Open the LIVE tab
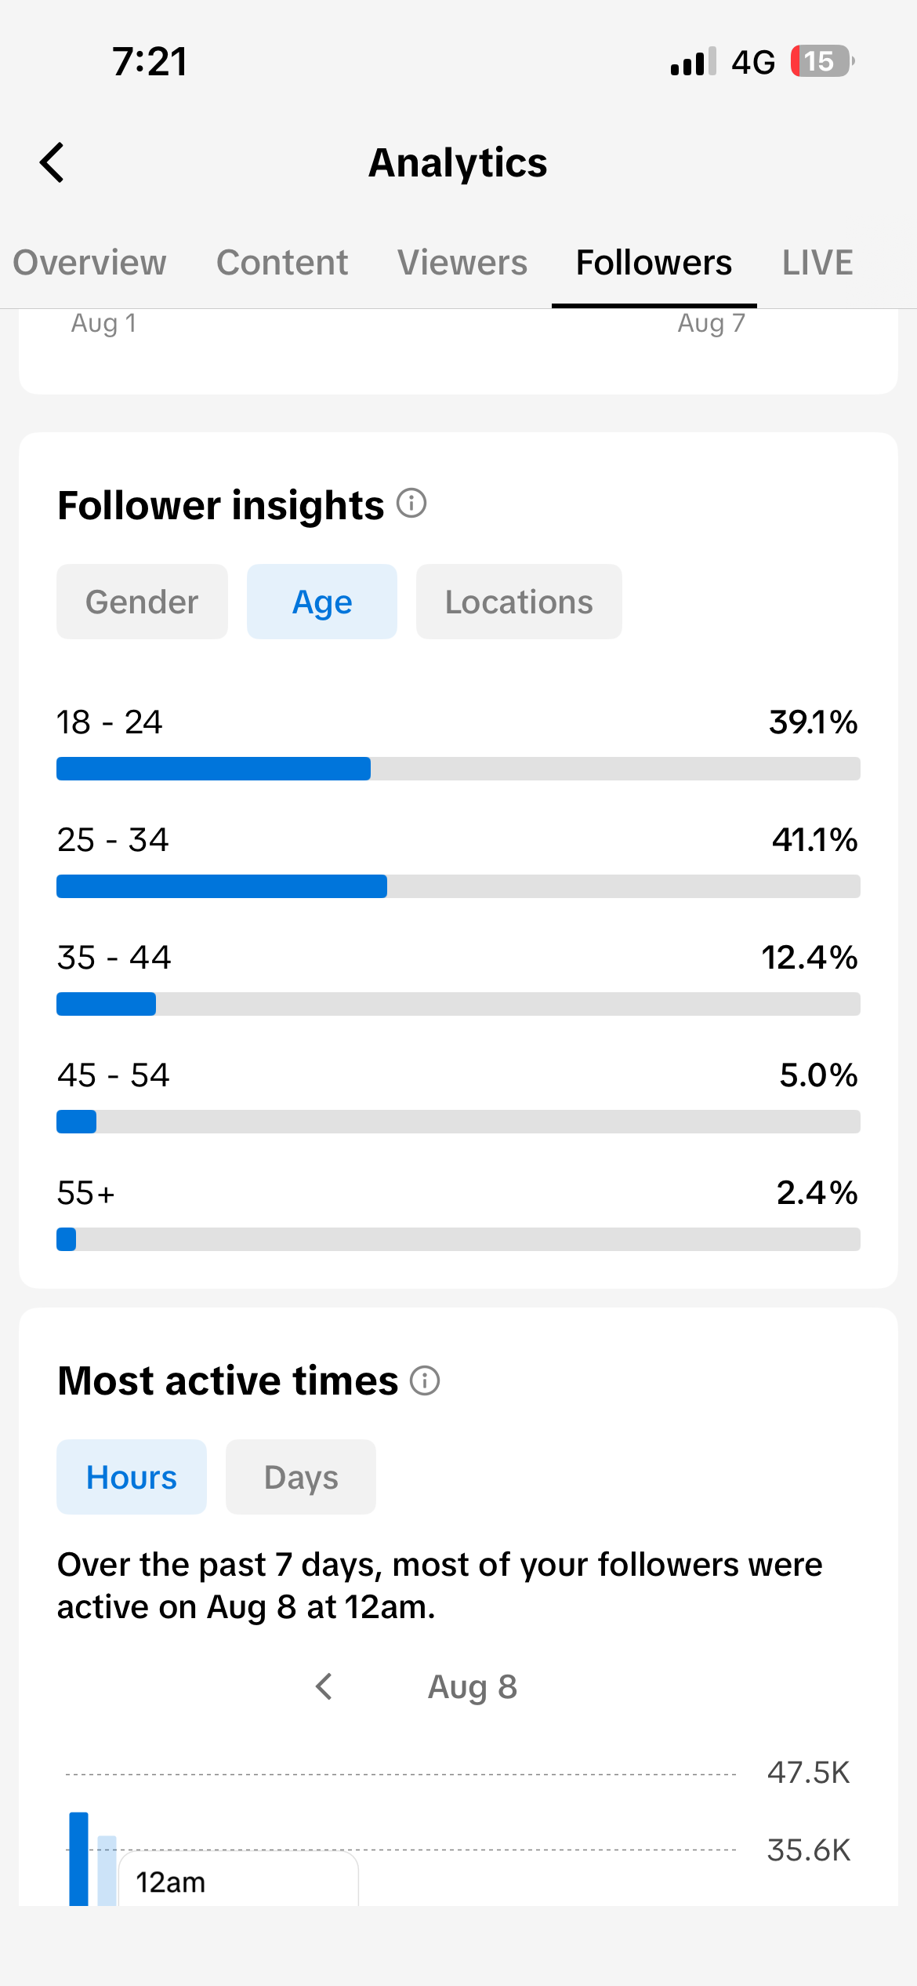 pyautogui.click(x=817, y=262)
